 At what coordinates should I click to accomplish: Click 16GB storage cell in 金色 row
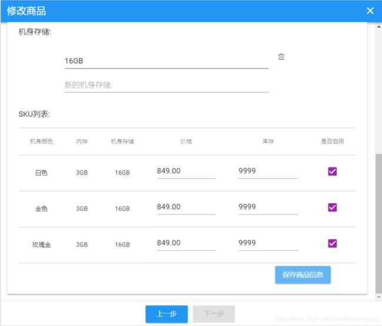coord(122,209)
